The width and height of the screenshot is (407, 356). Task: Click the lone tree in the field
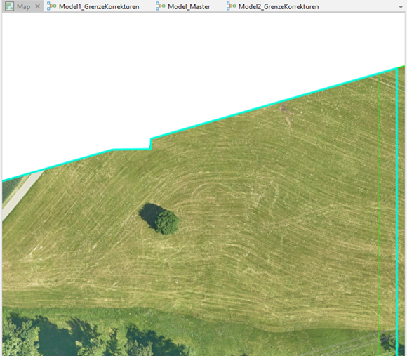pos(167,222)
